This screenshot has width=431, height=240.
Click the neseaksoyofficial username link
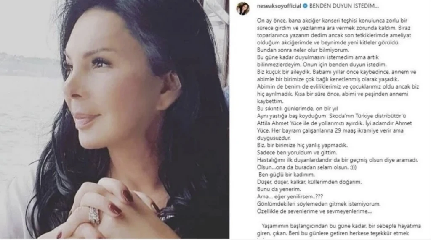click(x=279, y=6)
